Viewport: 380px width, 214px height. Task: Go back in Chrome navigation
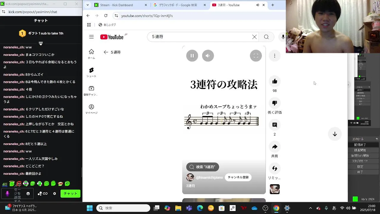pos(88,16)
